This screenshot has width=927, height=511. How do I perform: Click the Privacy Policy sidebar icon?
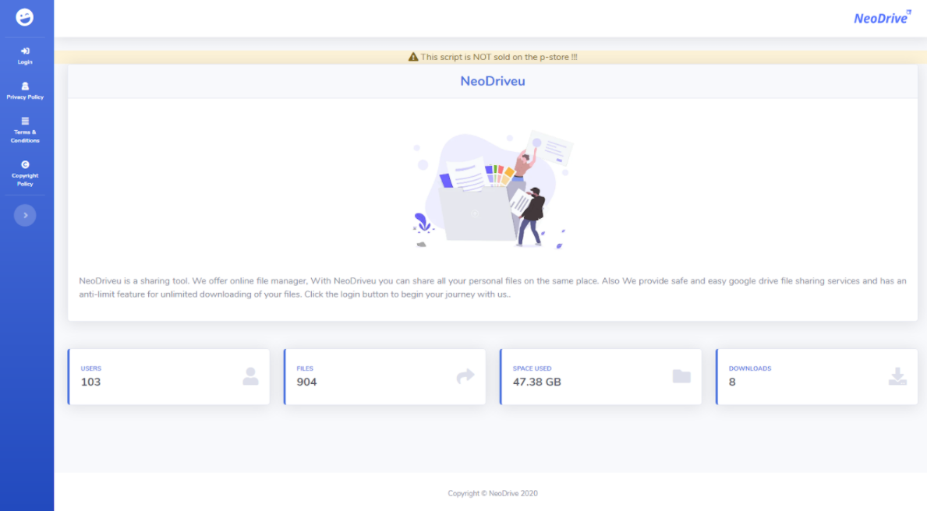(x=25, y=86)
